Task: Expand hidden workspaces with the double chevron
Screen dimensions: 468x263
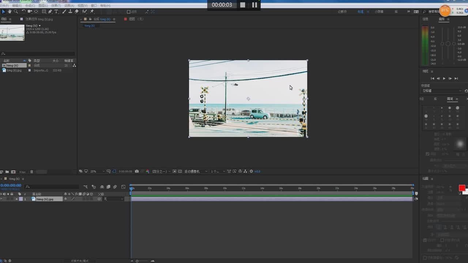Action: pyautogui.click(x=408, y=12)
